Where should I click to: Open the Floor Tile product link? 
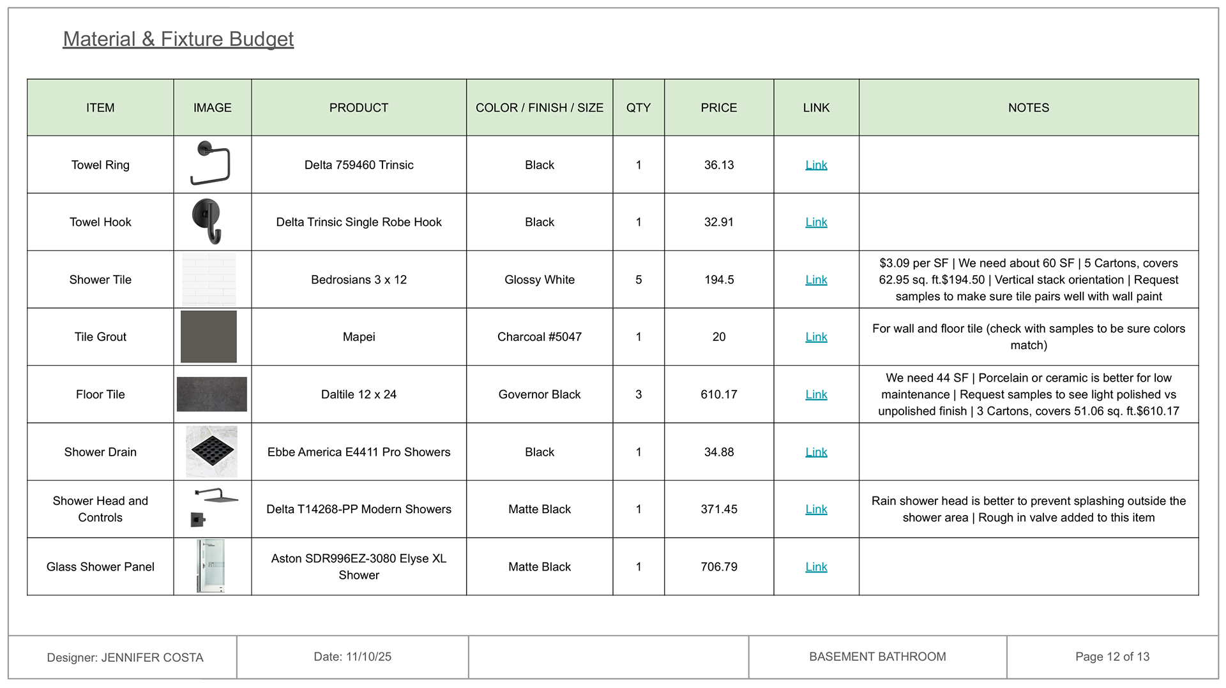coord(816,394)
